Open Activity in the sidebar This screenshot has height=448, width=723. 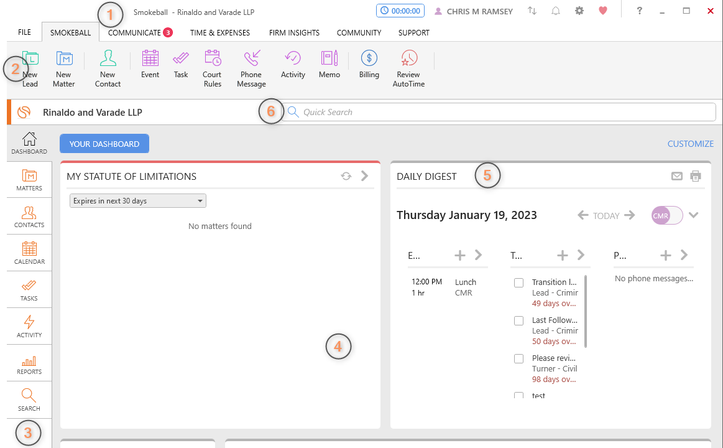29,327
